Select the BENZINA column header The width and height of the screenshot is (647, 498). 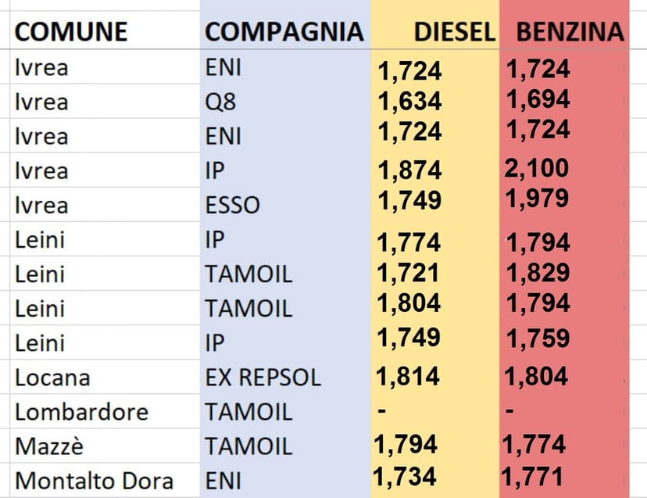tap(571, 31)
